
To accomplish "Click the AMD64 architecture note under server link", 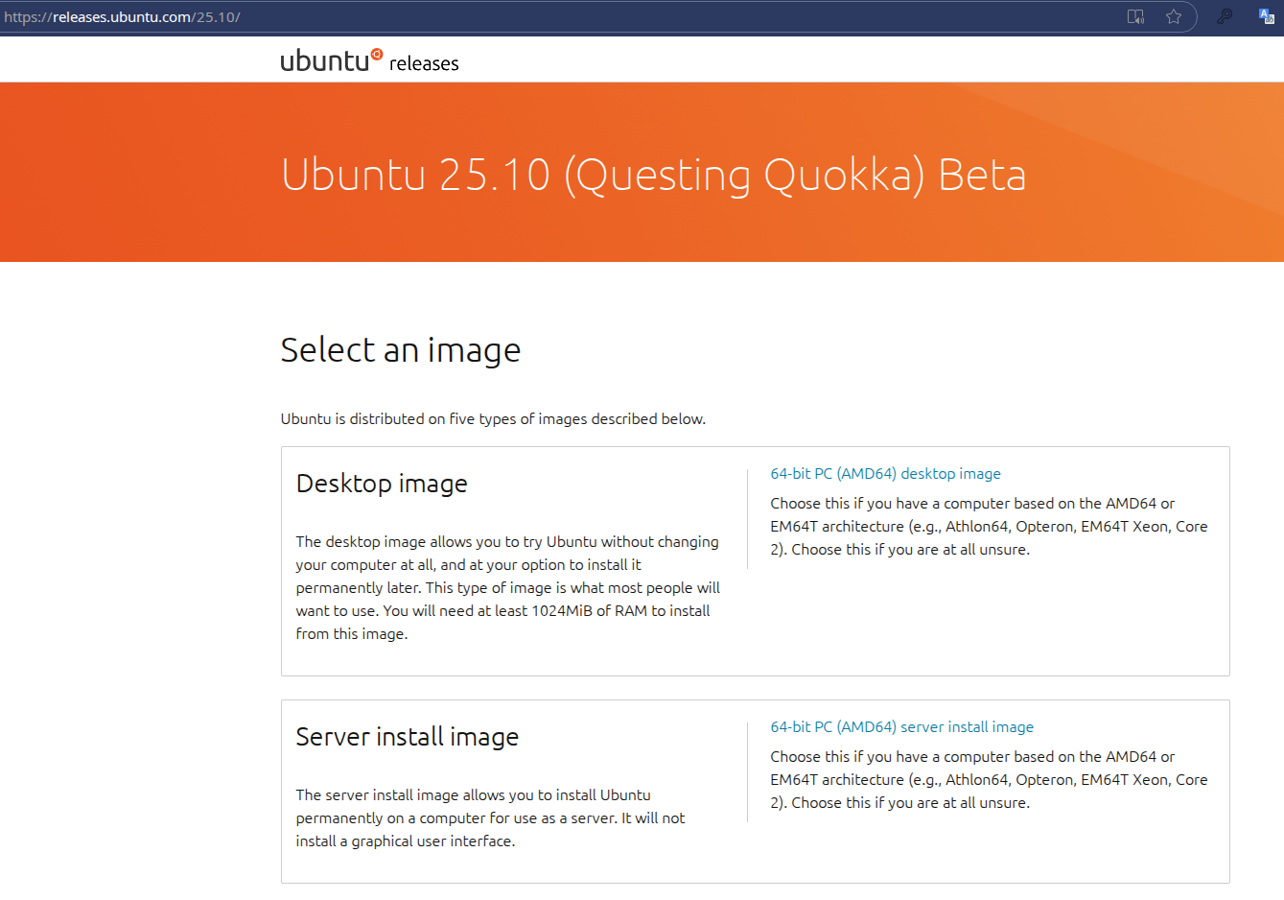I will pos(988,780).
